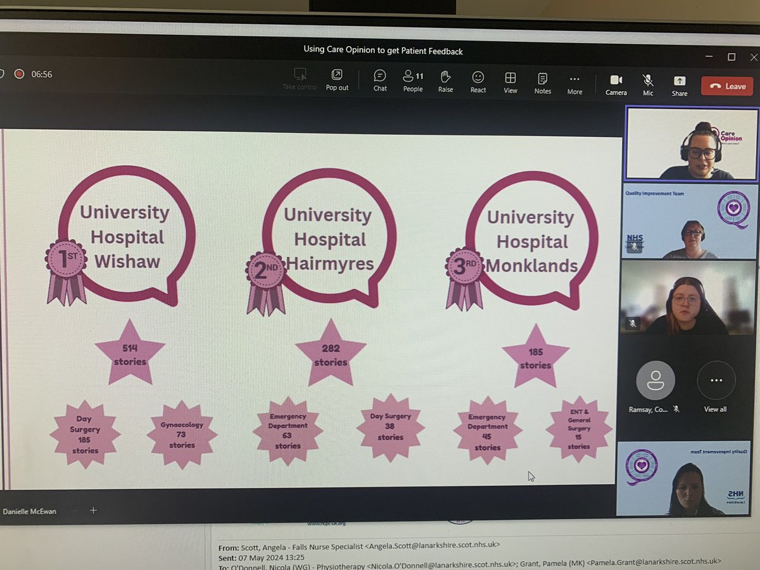The height and width of the screenshot is (570, 760).
Task: Leave the meeting
Action: 727,86
